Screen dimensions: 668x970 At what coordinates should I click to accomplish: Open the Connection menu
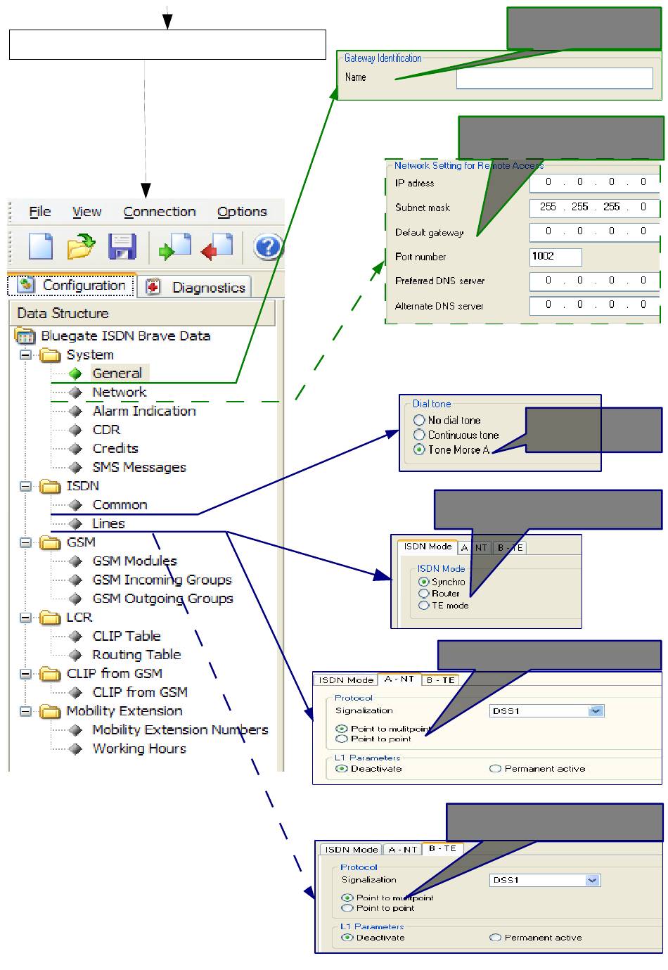(160, 212)
